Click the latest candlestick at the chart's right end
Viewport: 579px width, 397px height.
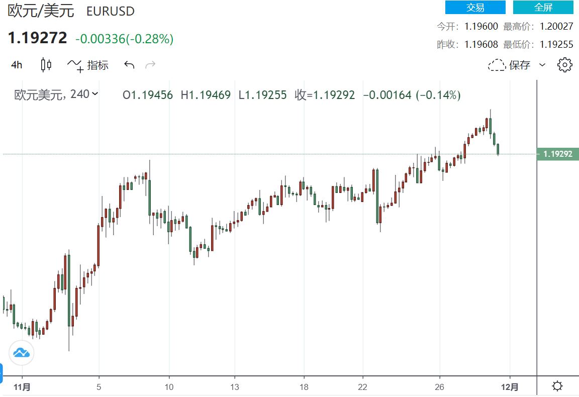pos(498,149)
